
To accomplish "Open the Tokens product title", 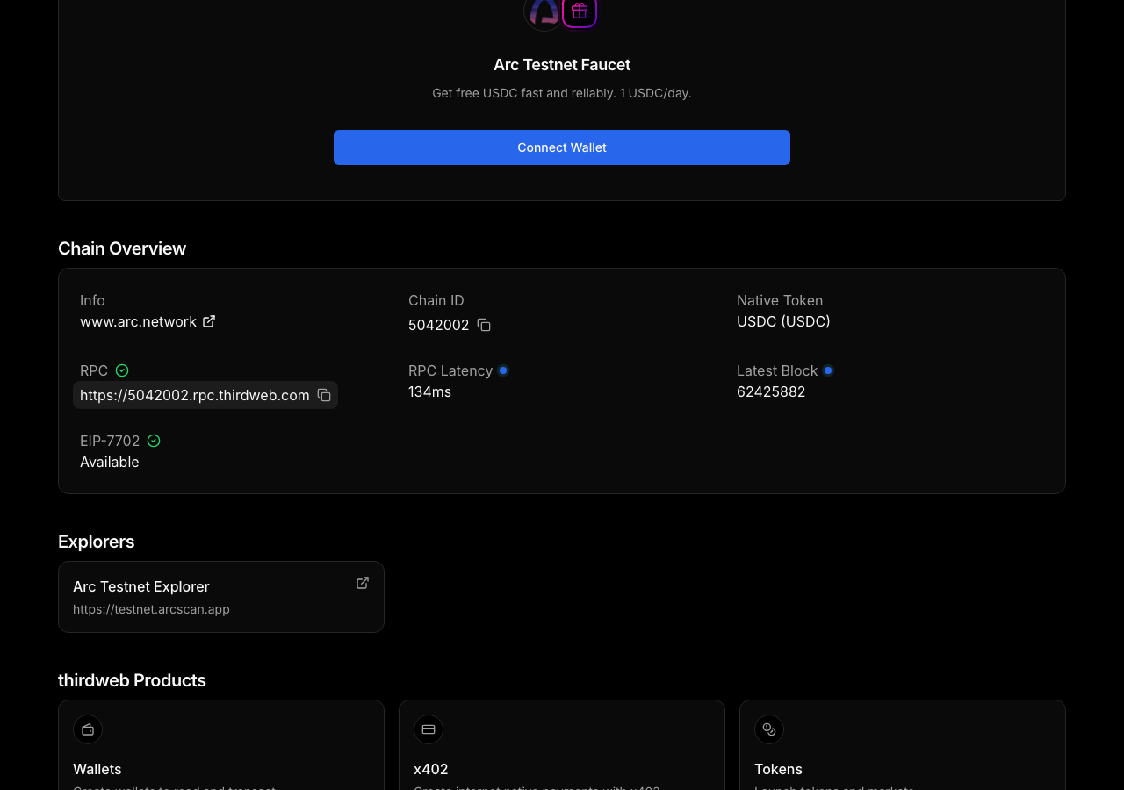I will click(778, 769).
